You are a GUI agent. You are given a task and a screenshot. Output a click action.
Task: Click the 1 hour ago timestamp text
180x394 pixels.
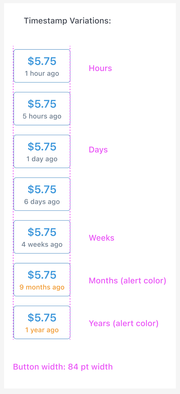(x=42, y=74)
